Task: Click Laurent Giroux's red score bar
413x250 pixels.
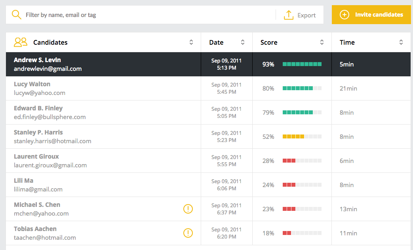Action: 302,161
